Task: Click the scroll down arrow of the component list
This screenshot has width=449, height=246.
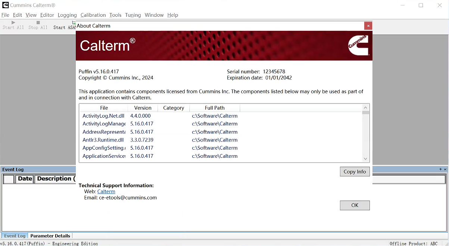Action: pyautogui.click(x=365, y=159)
